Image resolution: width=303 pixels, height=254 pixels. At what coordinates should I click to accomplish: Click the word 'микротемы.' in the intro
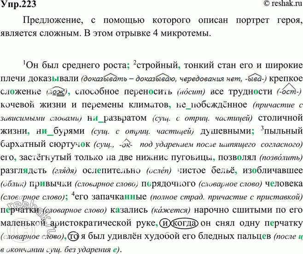click(186, 33)
